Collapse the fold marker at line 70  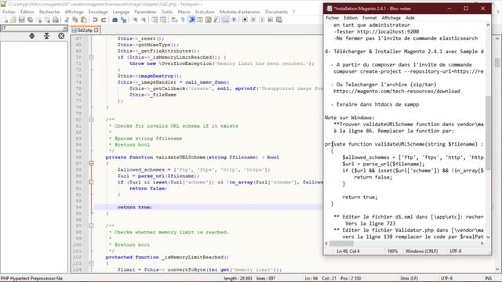point(91,57)
